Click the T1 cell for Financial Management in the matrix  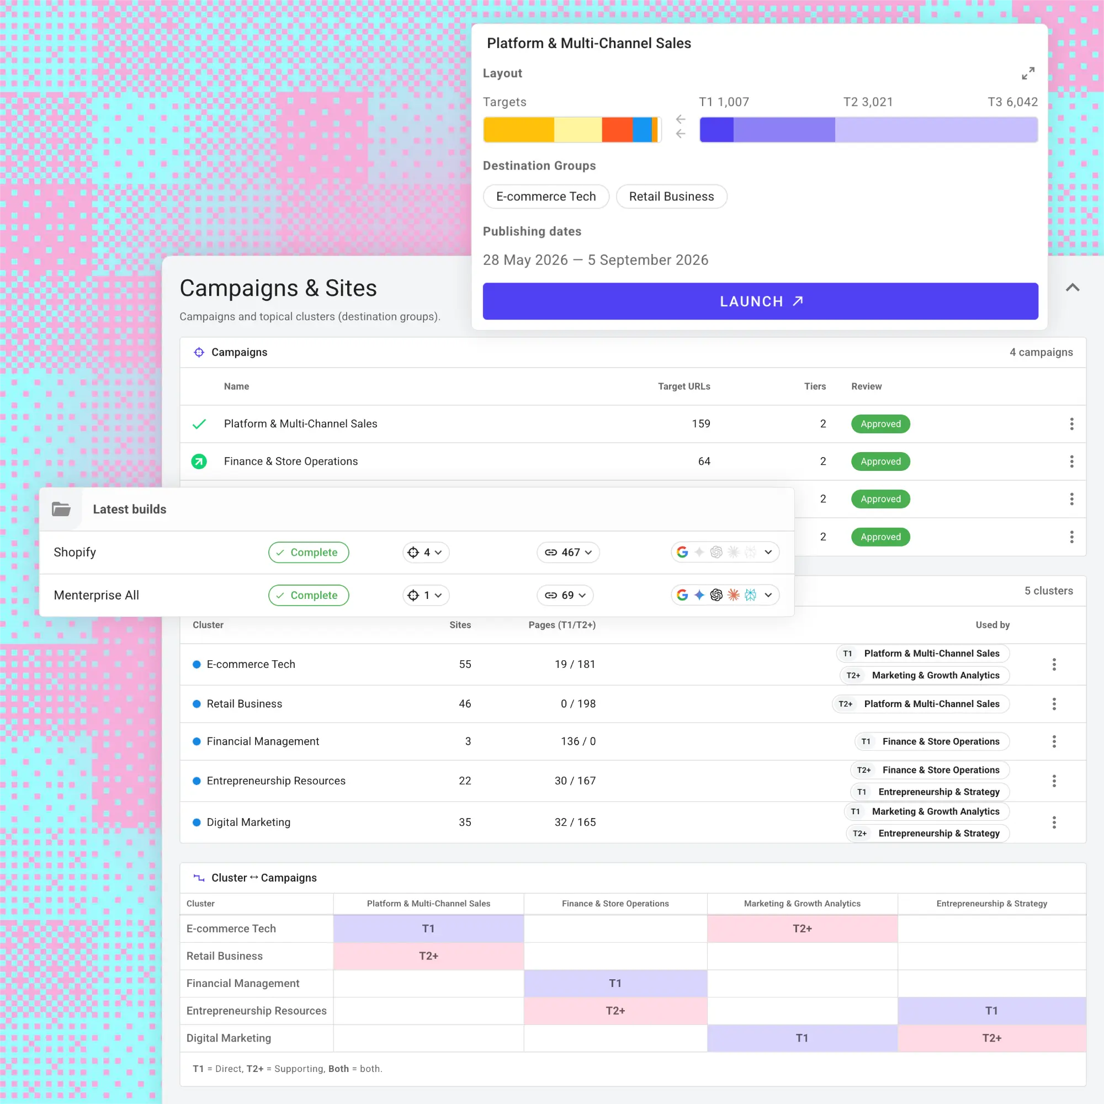pyautogui.click(x=615, y=984)
